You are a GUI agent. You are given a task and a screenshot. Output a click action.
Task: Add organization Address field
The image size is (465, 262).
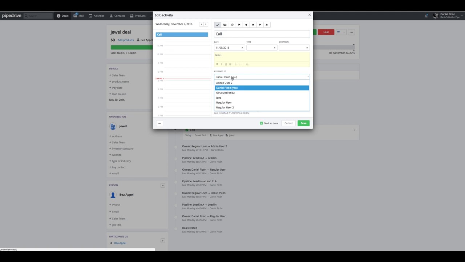pyautogui.click(x=116, y=136)
